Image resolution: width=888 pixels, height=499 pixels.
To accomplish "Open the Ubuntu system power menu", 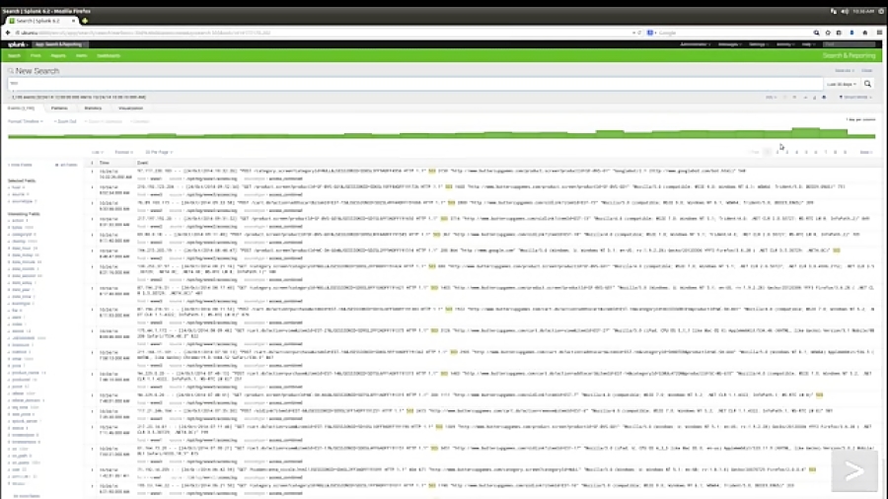I will click(x=882, y=11).
